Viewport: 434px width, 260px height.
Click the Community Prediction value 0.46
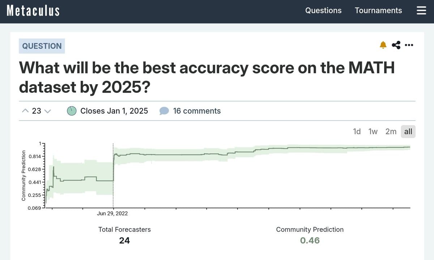[x=310, y=240]
